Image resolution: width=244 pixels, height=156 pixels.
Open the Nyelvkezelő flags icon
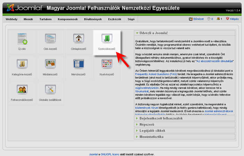pos(107,64)
